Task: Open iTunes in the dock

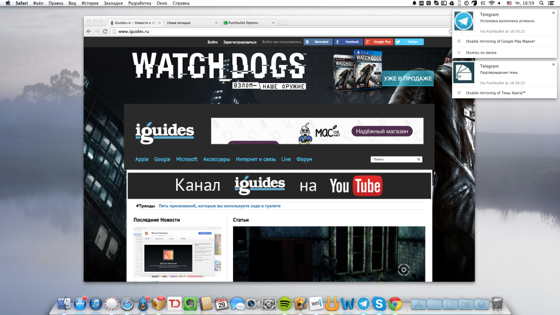Action: point(96,304)
